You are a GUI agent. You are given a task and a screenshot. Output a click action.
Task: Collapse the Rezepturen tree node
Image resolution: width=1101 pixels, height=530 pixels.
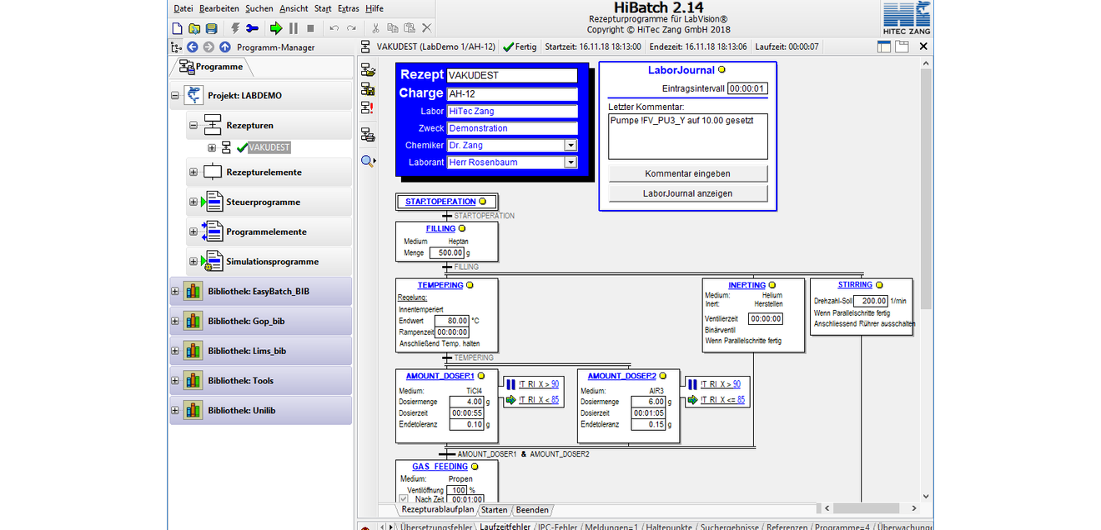(x=194, y=126)
